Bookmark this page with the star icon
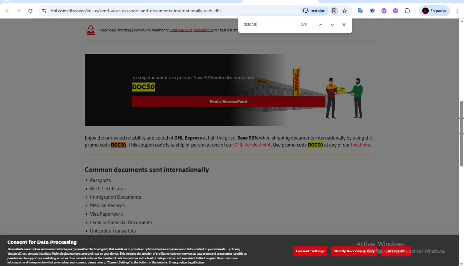464x266 pixels. (345, 11)
